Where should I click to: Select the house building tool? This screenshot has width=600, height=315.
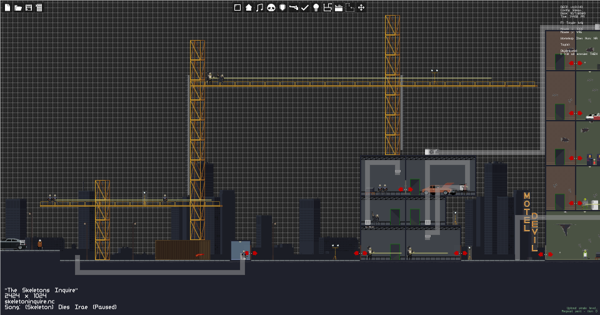(x=249, y=7)
